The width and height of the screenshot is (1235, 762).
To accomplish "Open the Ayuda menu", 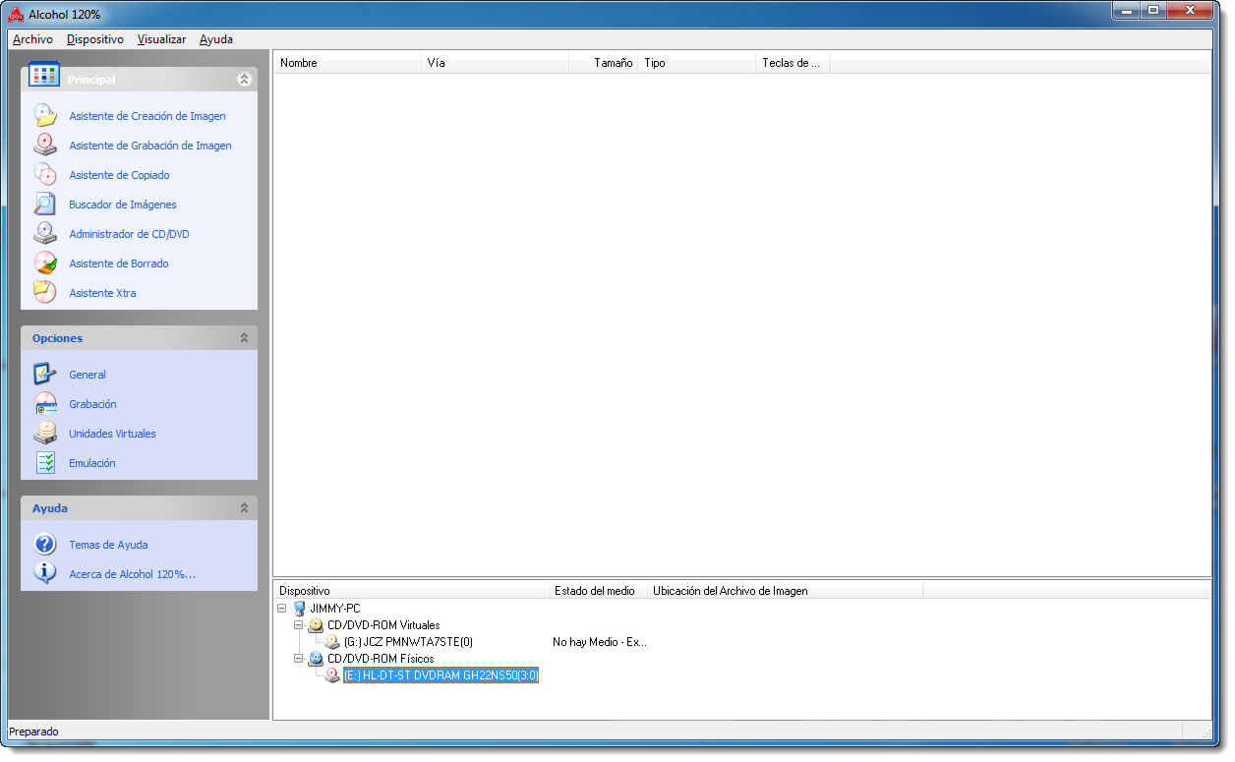I will tap(216, 39).
